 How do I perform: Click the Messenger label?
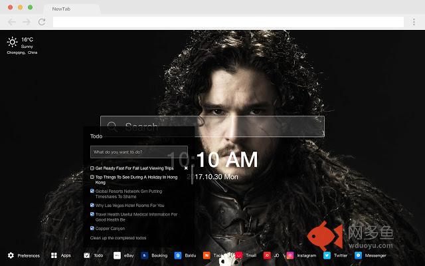click(375, 255)
